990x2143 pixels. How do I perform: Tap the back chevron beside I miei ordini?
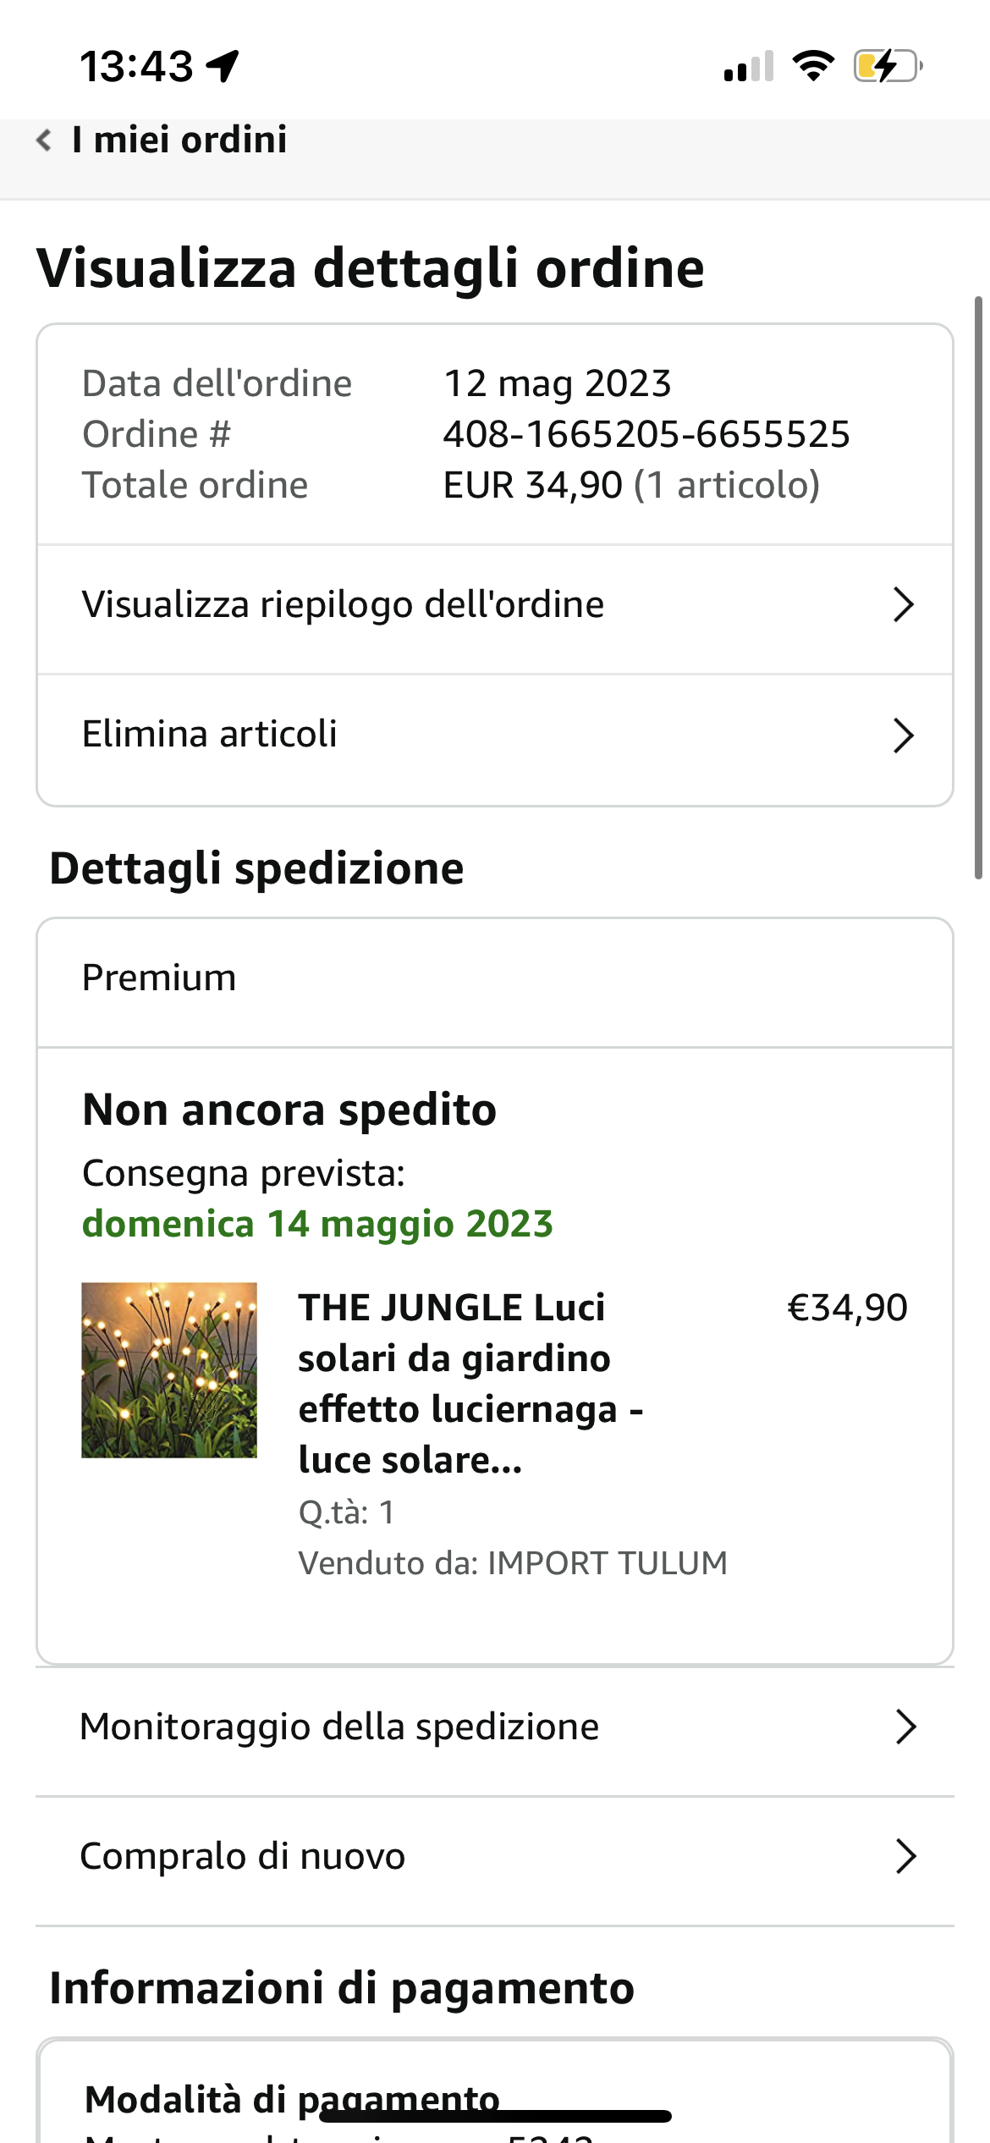tap(44, 140)
